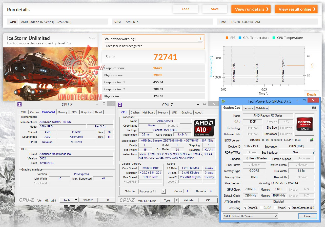This screenshot has height=227, width=325.
Task: Click the motherboard model A88X-PRO field
Action: coord(63,126)
